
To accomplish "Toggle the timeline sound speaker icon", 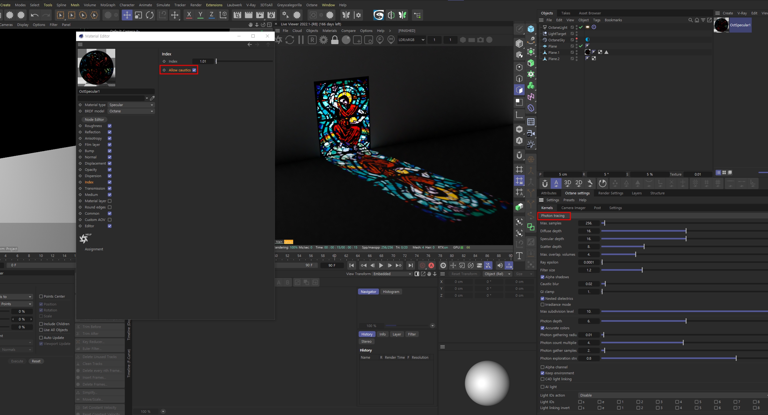I will point(500,265).
